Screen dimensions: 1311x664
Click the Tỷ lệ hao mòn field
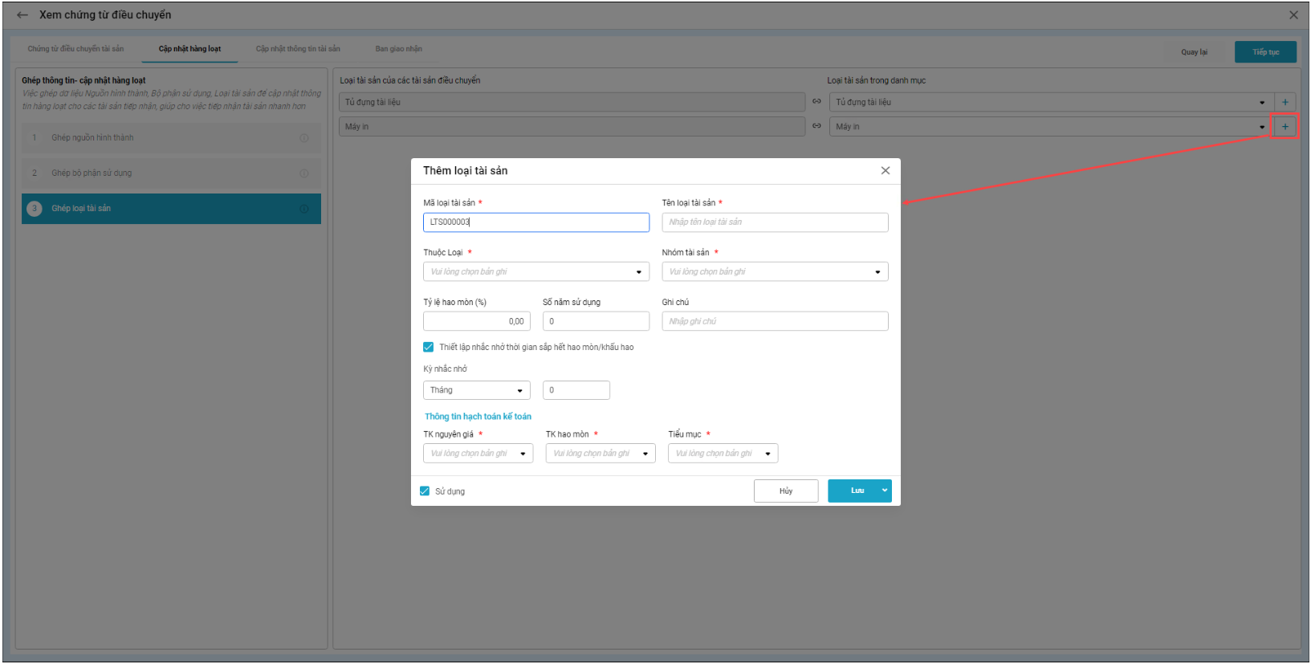coord(477,321)
